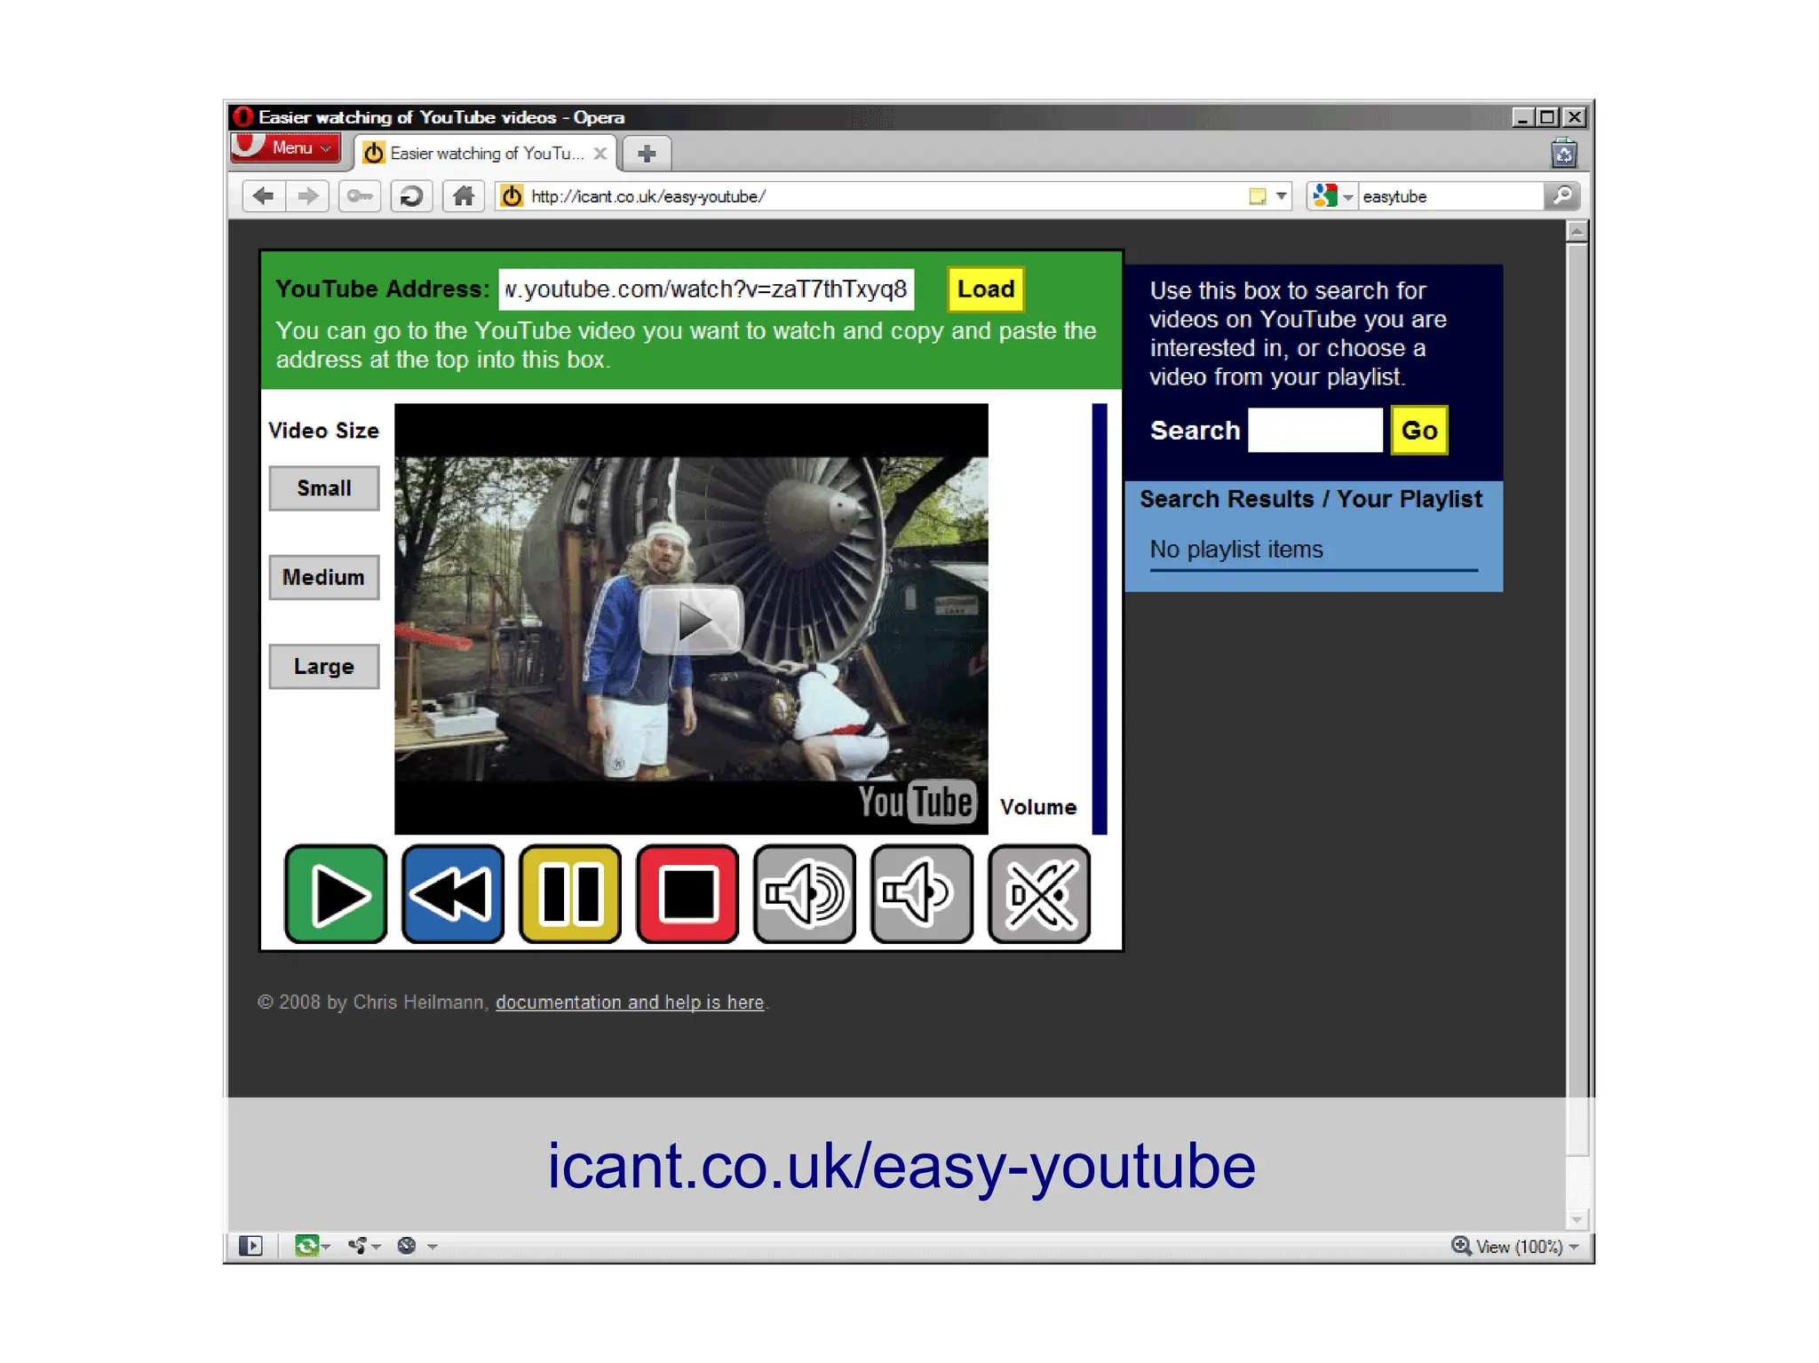Click the volume down speaker button
1819x1363 pixels.
[922, 894]
